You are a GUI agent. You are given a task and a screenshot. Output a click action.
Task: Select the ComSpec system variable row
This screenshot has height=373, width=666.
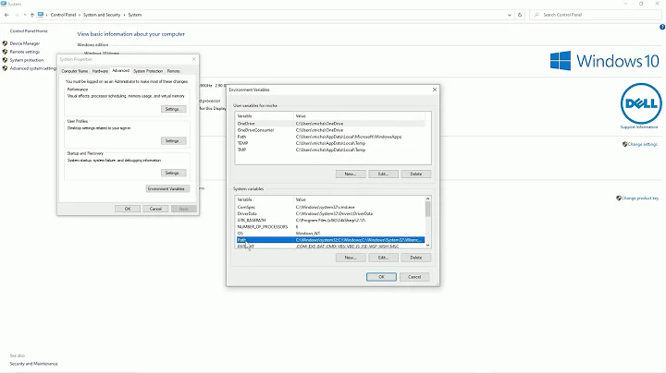coord(330,207)
